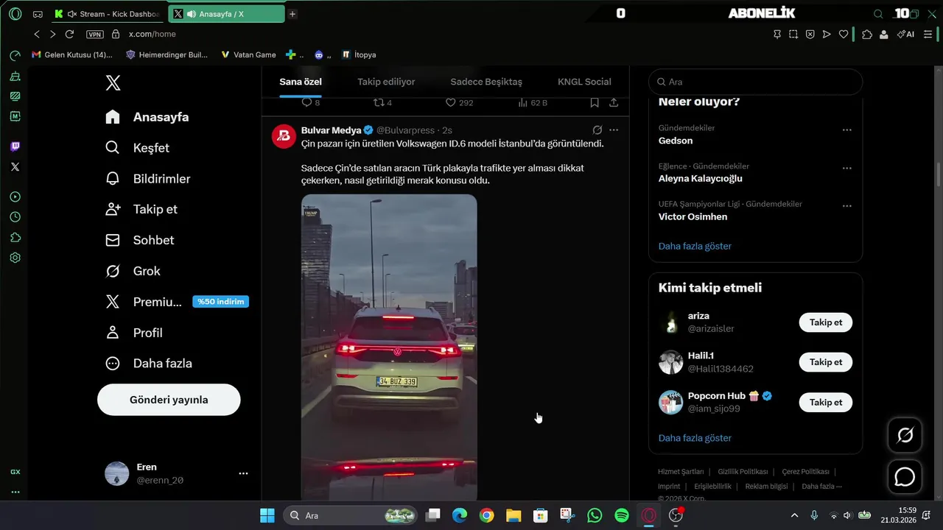
Task: Open browser extensions puzzle icon
Action: point(867,34)
